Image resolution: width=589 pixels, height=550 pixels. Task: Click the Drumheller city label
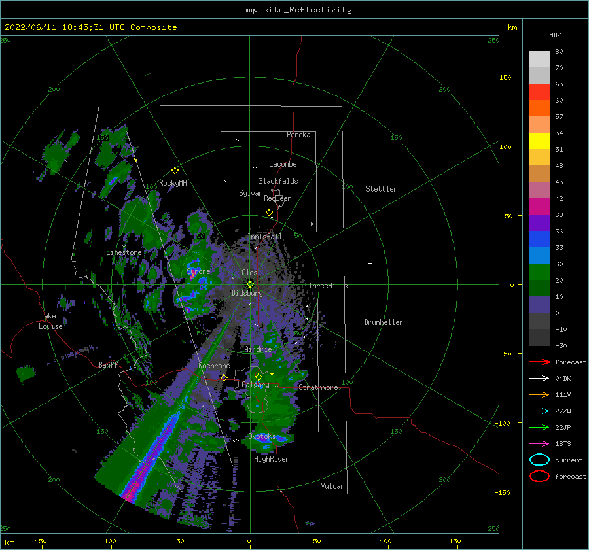coord(384,322)
